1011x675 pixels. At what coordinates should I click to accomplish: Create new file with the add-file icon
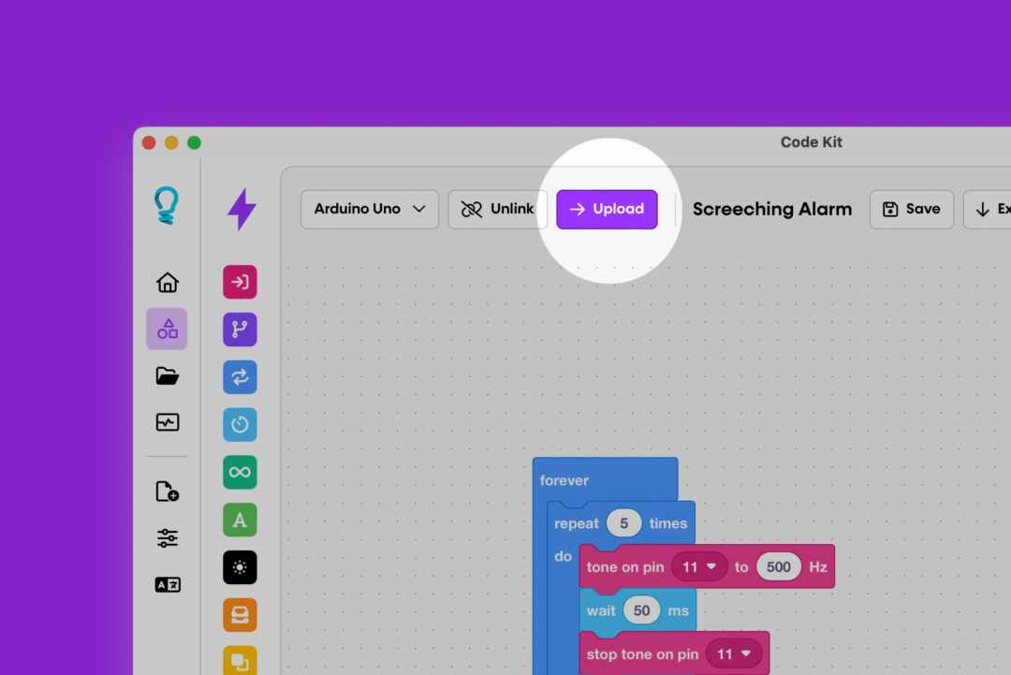click(167, 492)
